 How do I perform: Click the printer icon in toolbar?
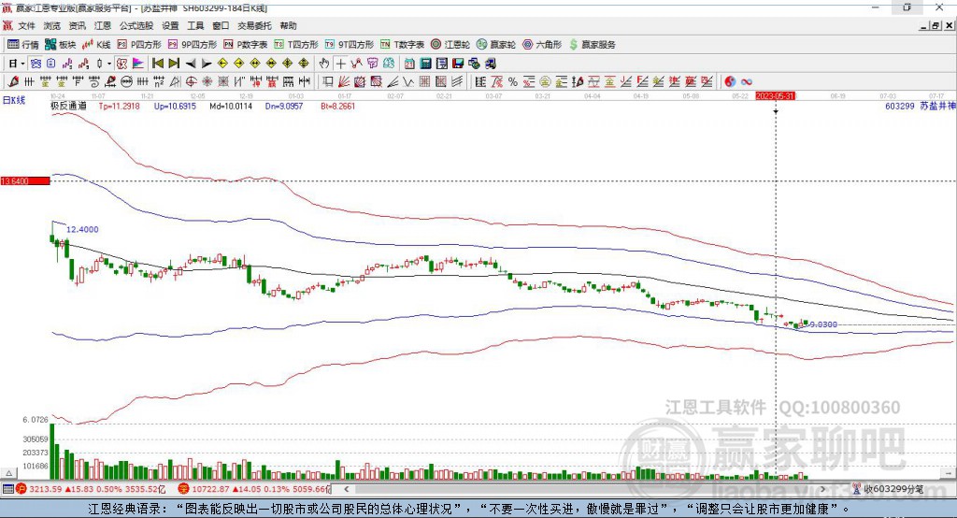(x=490, y=64)
